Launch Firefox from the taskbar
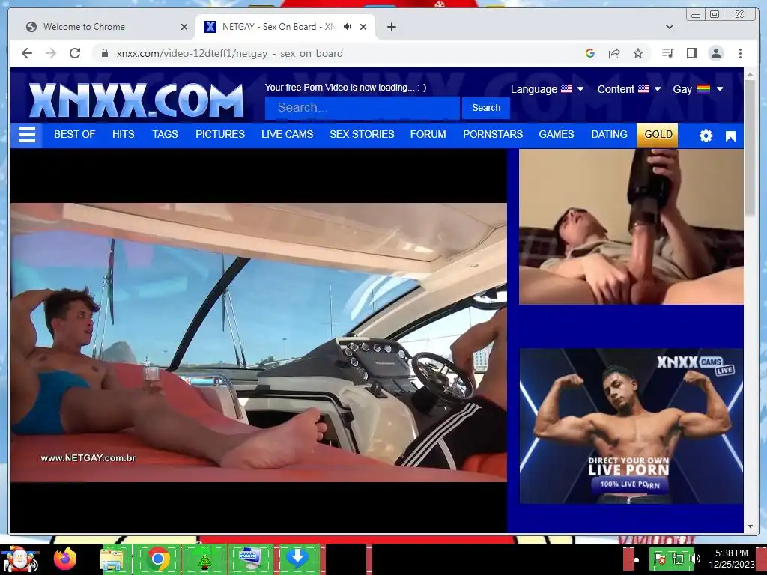767x575 pixels. (65, 559)
